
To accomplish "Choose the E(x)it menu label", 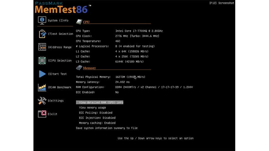I will pos(52,114).
